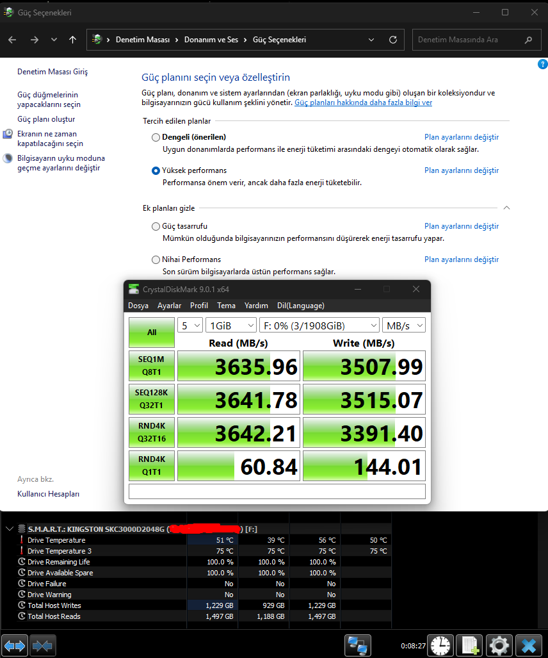The height and width of the screenshot is (658, 548).
Task: Open Ayarlar menu in CrystalDiskMark
Action: coord(170,306)
